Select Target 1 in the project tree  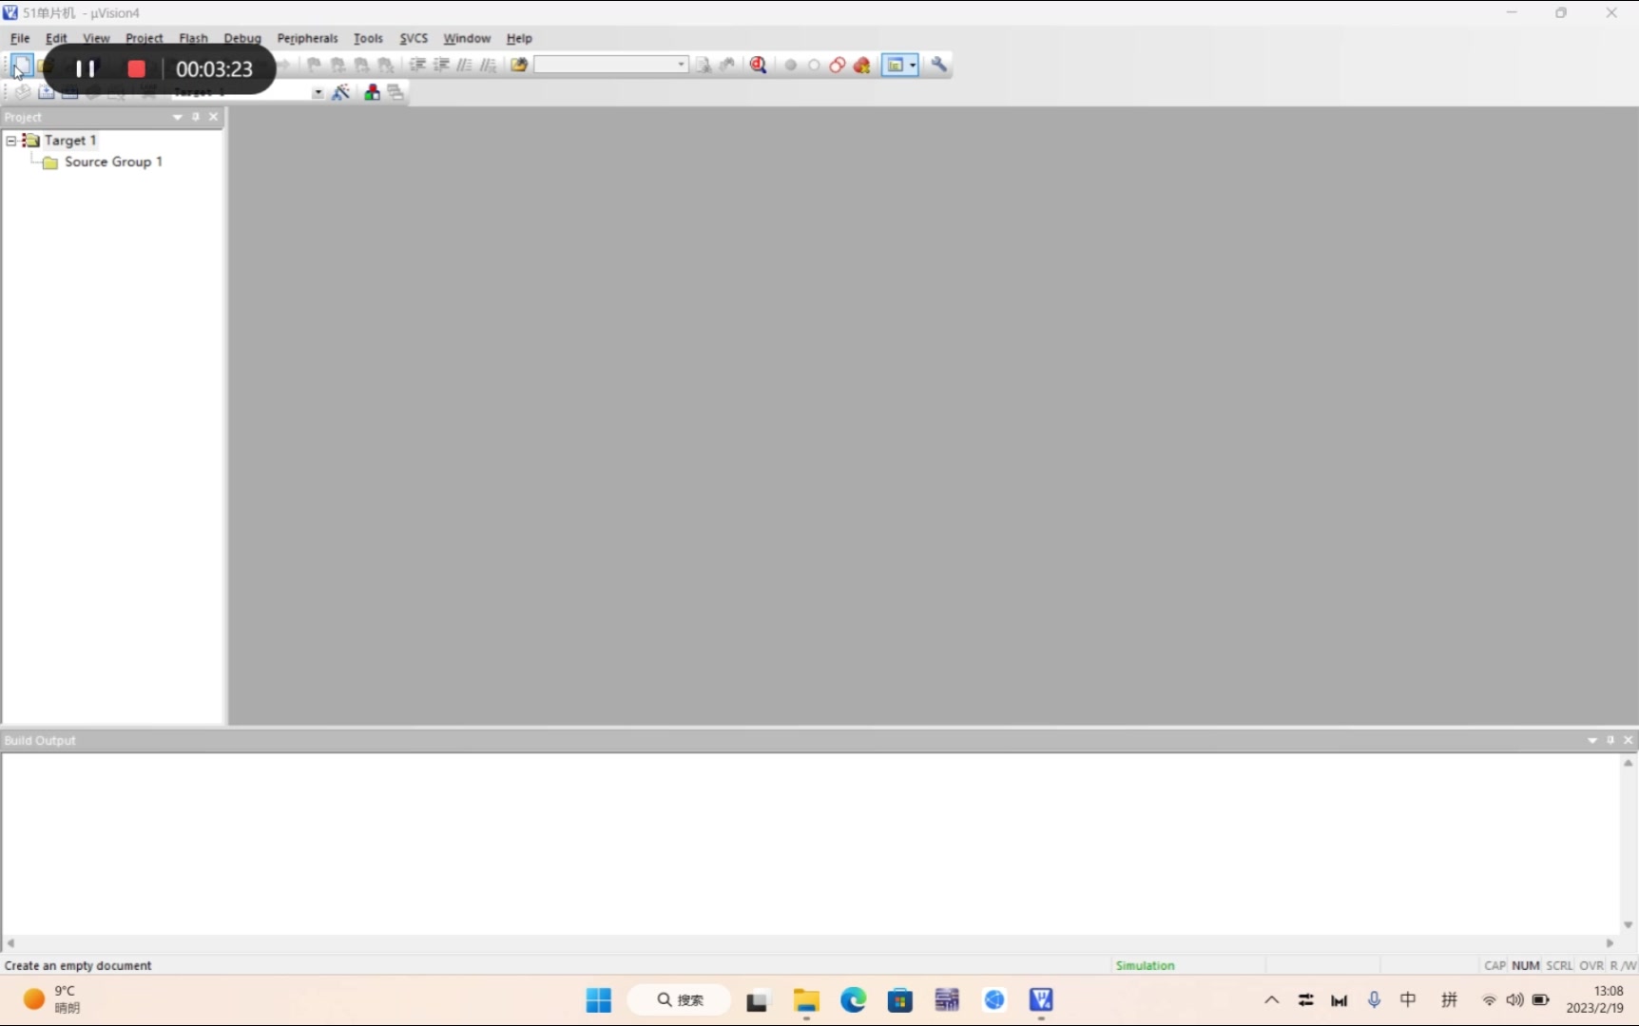pyautogui.click(x=70, y=141)
